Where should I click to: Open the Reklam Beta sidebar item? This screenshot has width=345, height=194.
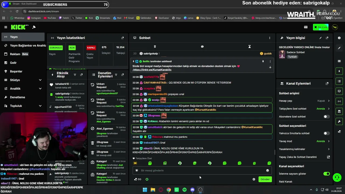(23, 54)
